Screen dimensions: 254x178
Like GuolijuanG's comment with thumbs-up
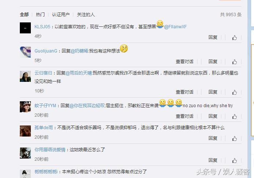click(235, 62)
